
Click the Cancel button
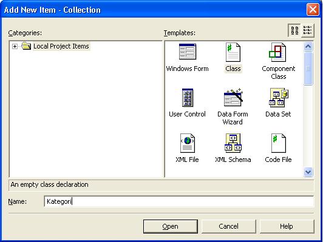pos(229,226)
